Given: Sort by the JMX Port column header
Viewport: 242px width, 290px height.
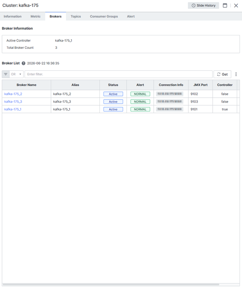Looking at the screenshot, I should (200, 85).
